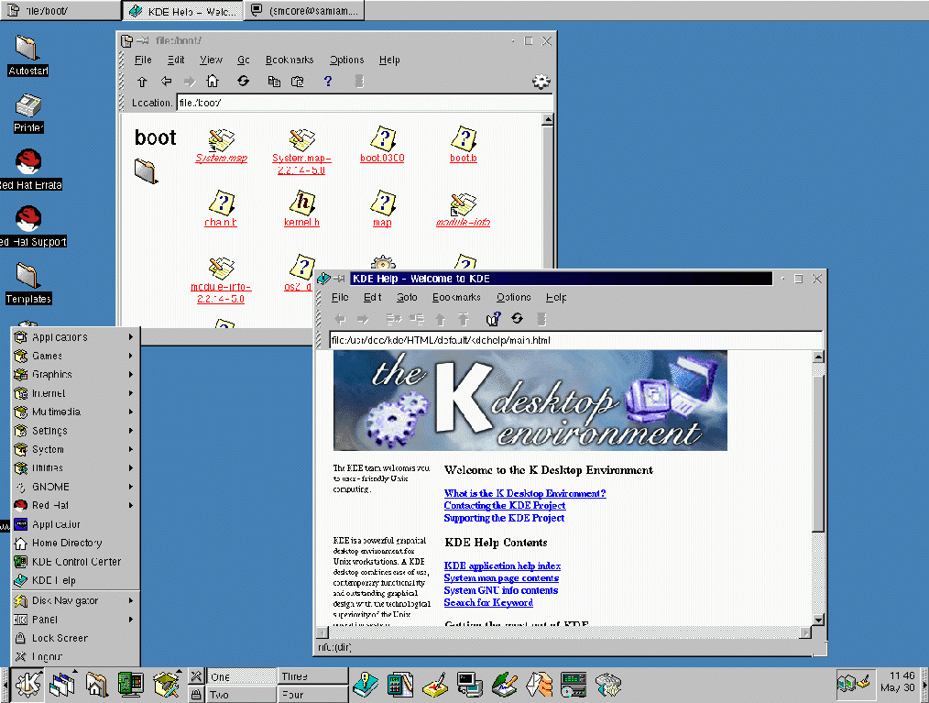Expand the Disk Navigator submenu

click(73, 600)
